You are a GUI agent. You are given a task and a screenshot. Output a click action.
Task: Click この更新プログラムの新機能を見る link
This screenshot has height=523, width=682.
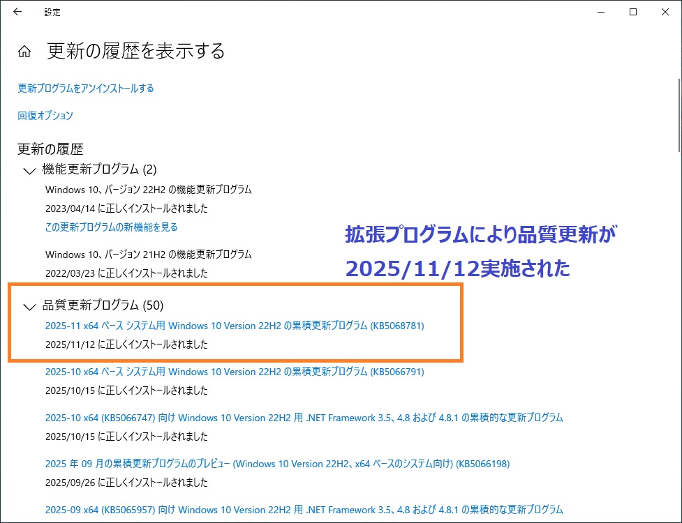[112, 227]
